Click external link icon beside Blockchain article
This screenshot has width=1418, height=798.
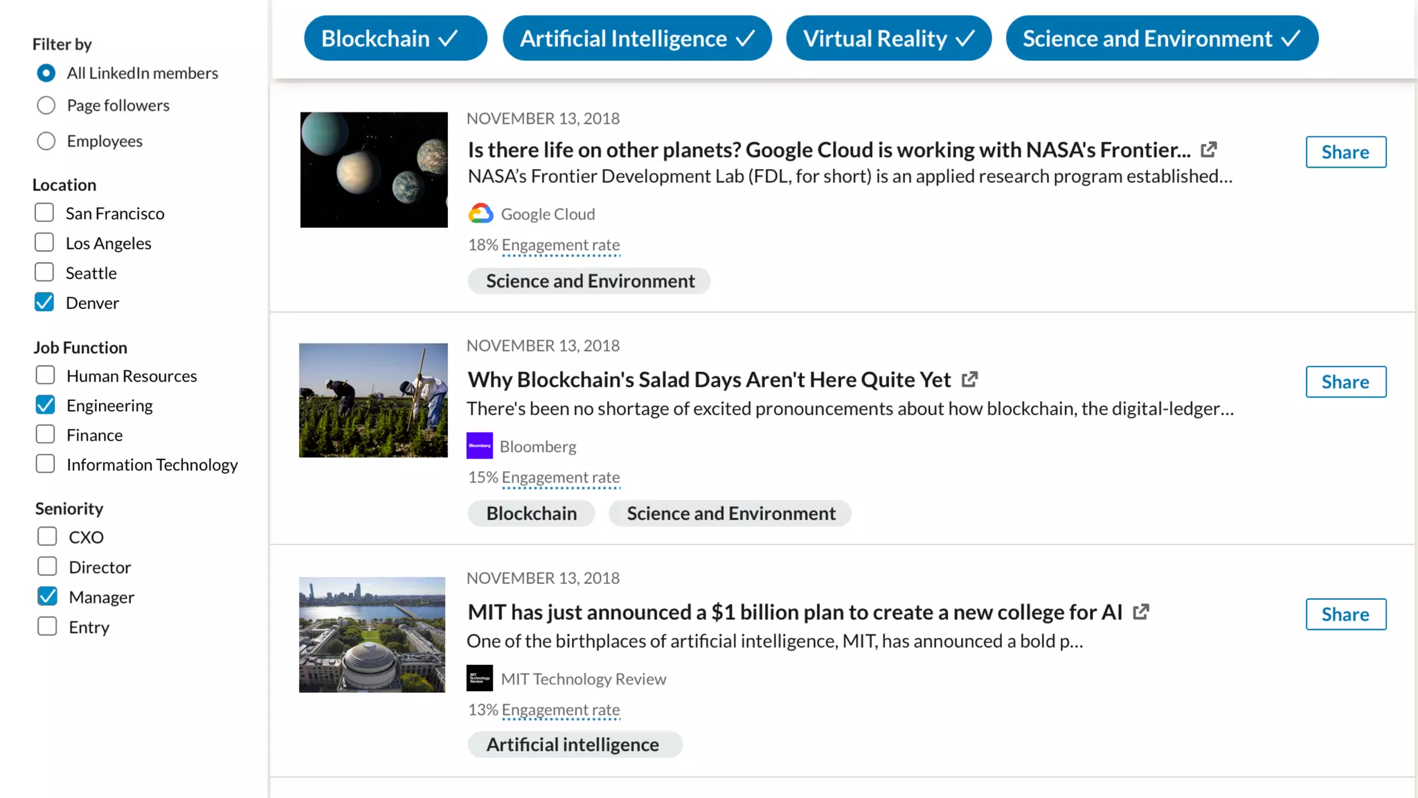click(x=970, y=380)
